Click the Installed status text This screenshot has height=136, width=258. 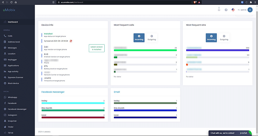click(x=48, y=34)
